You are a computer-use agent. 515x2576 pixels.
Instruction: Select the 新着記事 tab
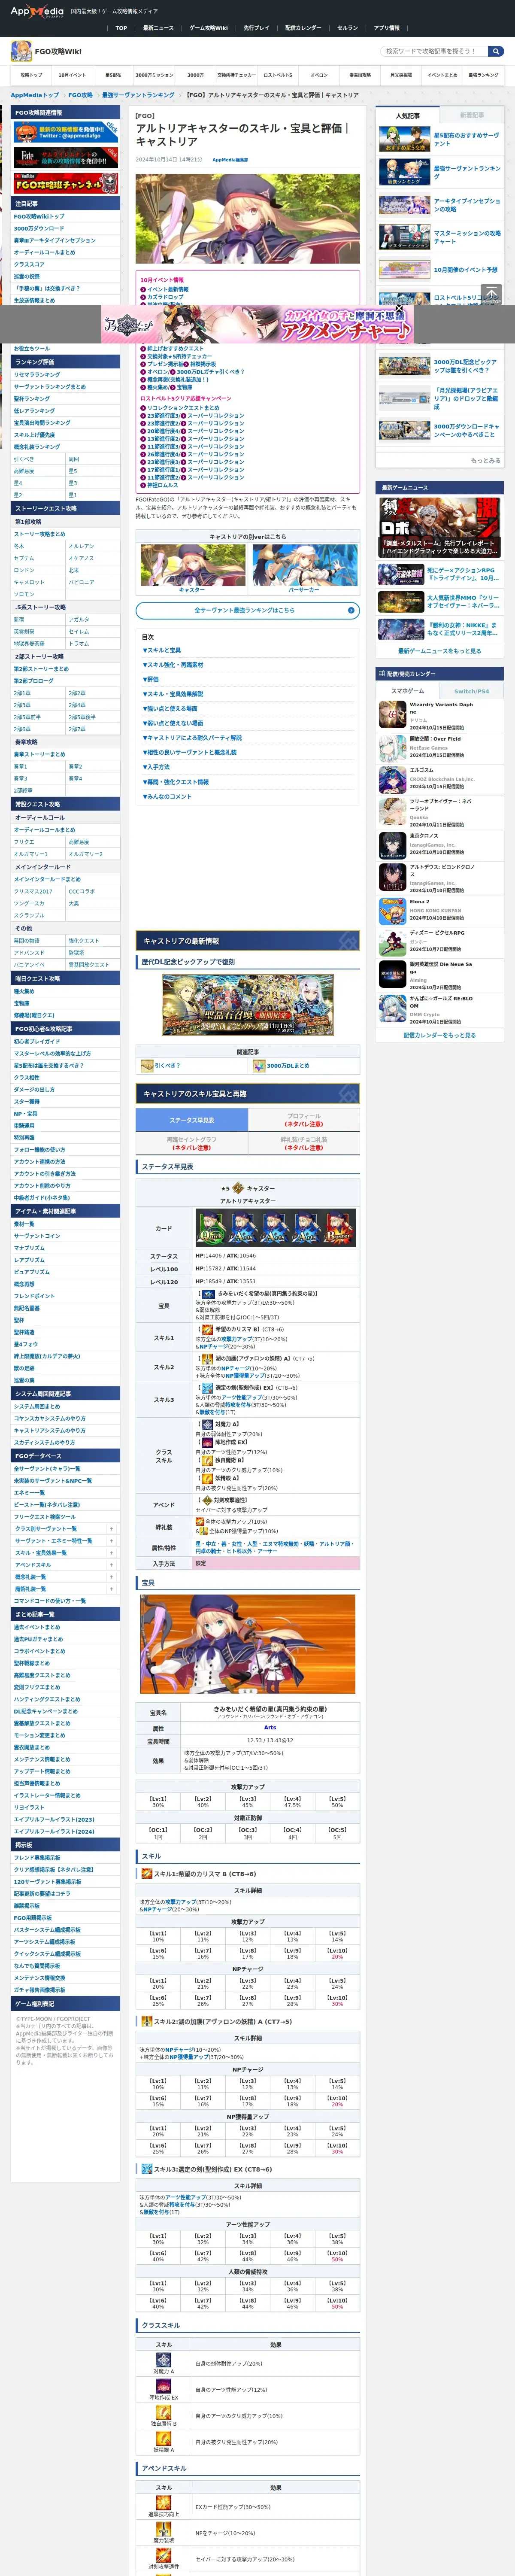coord(472,116)
